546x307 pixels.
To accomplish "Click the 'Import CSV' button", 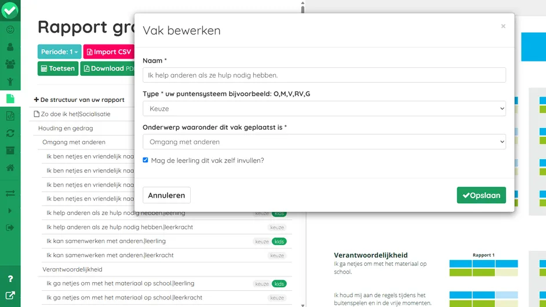I will tap(108, 52).
